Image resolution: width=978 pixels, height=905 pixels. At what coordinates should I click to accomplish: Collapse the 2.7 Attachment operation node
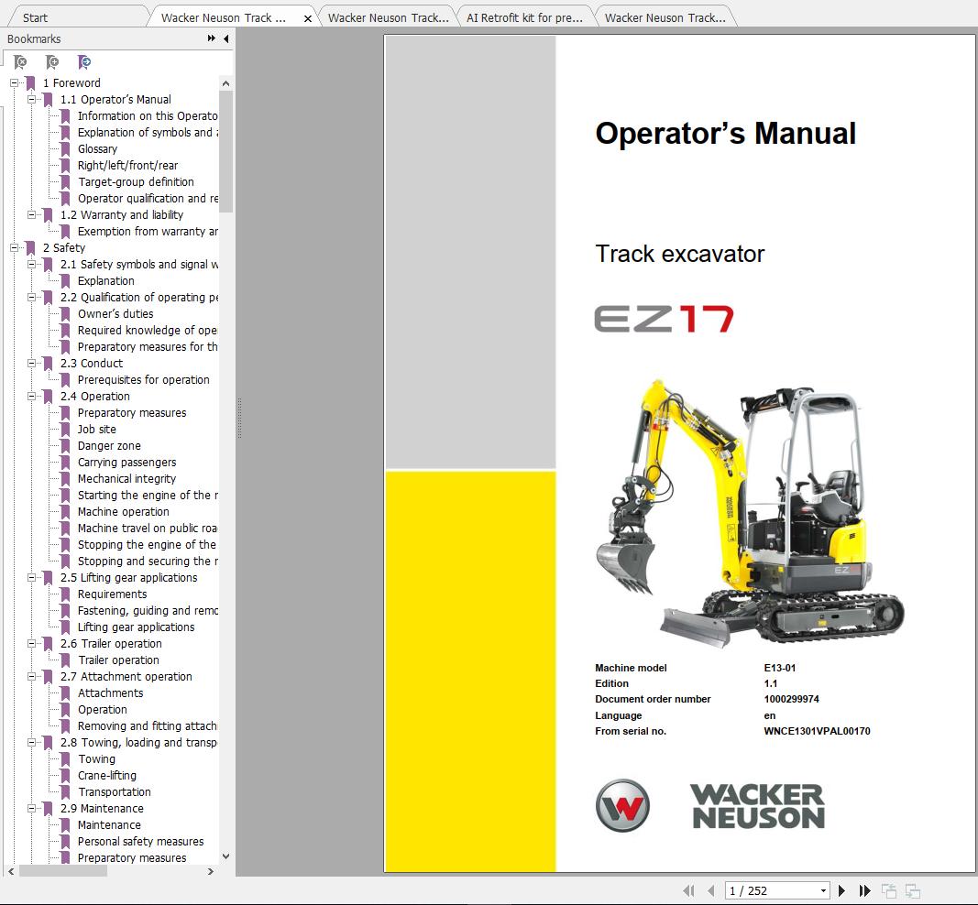[x=31, y=676]
